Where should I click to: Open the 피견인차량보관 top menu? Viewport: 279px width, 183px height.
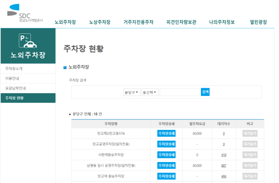[181, 22]
